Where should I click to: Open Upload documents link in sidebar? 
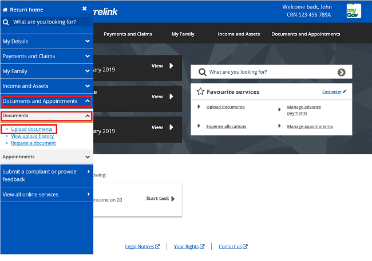click(x=31, y=129)
